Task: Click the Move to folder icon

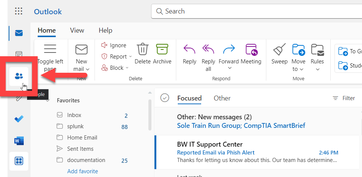Action: pos(298,49)
